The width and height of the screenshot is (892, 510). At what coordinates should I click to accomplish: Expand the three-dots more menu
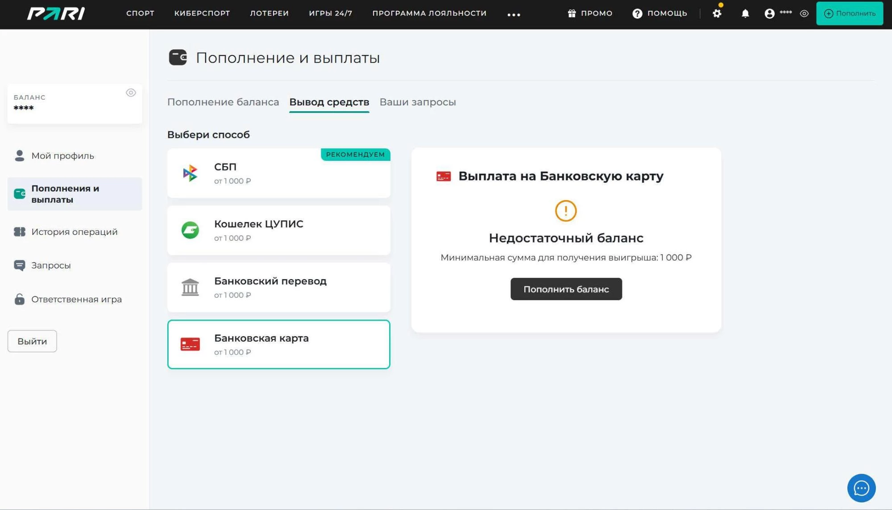pos(514,15)
